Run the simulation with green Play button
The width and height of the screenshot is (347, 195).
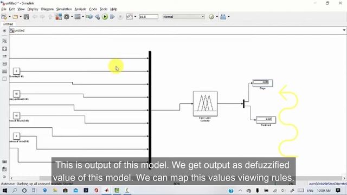pyautogui.click(x=105, y=17)
